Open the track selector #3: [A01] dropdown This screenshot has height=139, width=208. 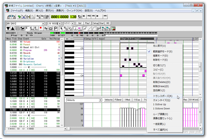click(43, 23)
